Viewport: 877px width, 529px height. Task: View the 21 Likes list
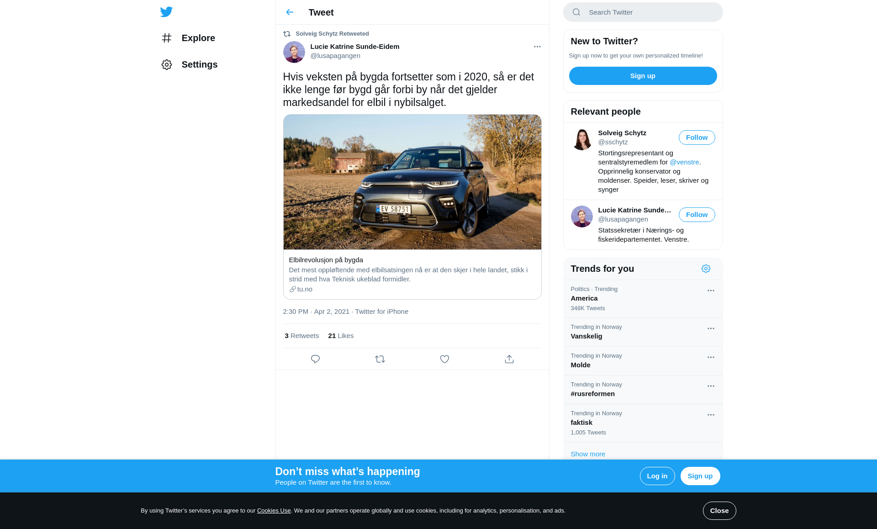coord(341,336)
